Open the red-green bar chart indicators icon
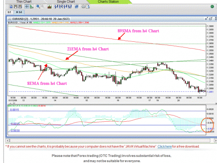The image size is (217, 163). pos(49,7)
